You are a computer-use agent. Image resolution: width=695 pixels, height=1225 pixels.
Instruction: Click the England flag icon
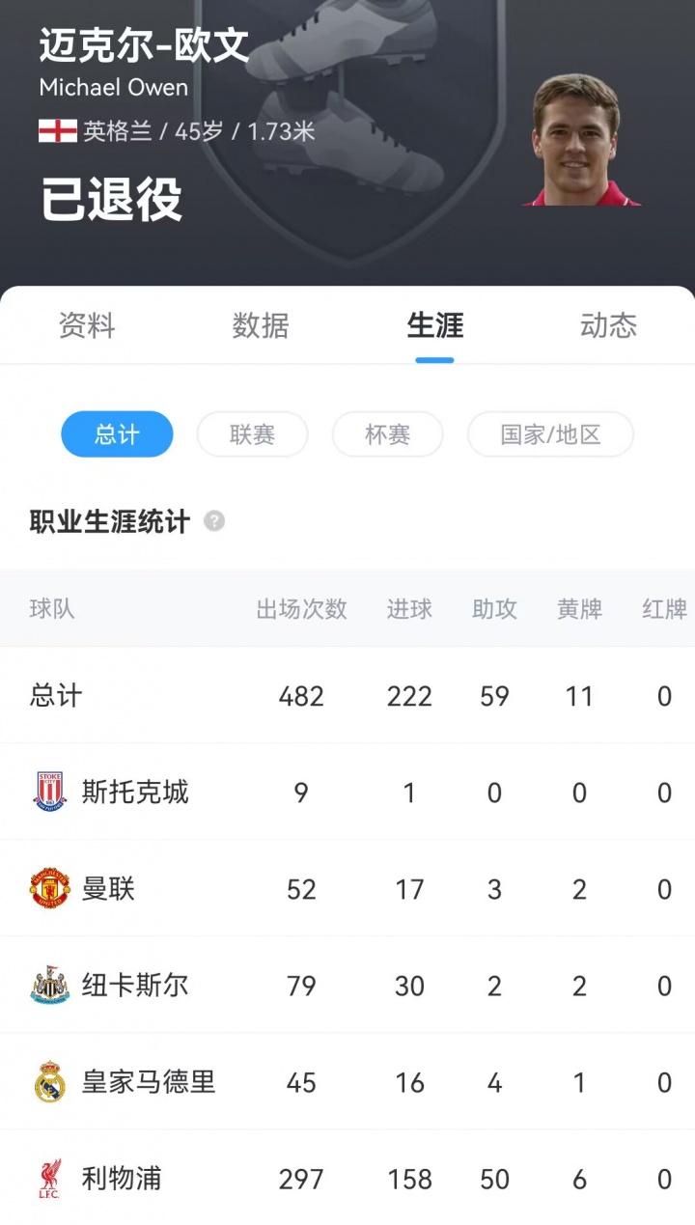(x=58, y=131)
